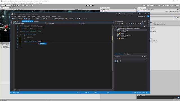
Task: Open Unity's Account dropdown
Action: pos(157,6)
